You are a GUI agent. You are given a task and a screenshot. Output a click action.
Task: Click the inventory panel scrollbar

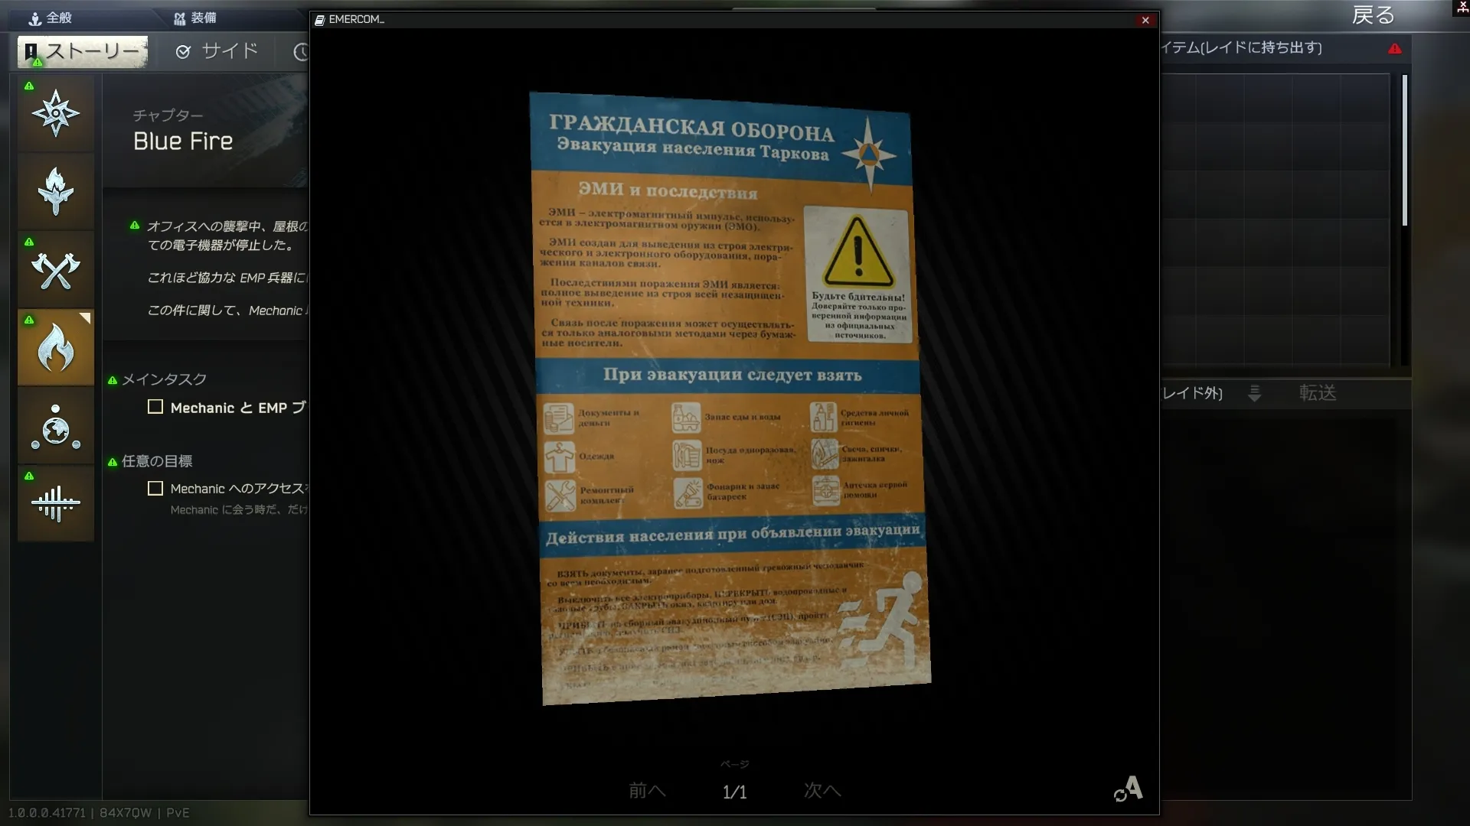click(1404, 150)
